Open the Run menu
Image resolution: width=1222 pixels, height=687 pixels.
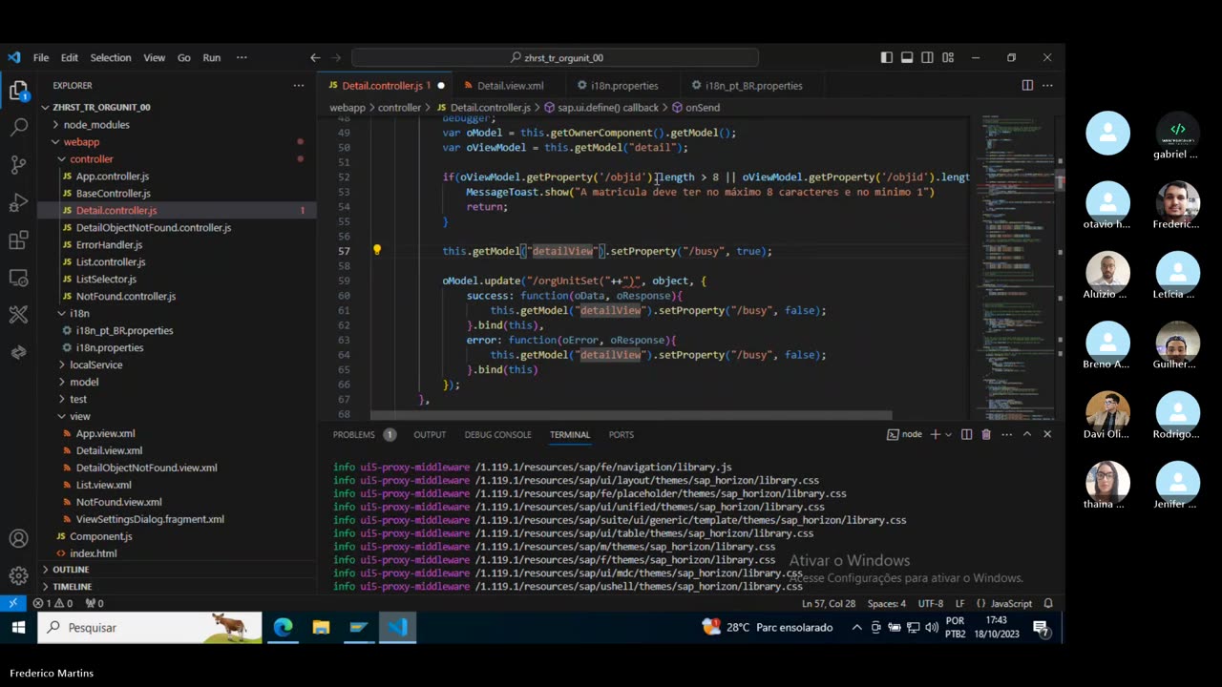(212, 57)
